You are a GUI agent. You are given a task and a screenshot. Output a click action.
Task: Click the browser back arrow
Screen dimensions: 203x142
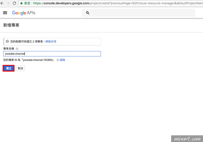tap(2, 3)
